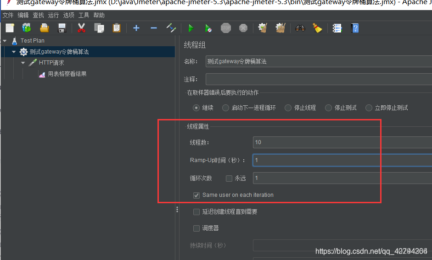Save the test plan with floppy icon
432x260 pixels.
click(62, 28)
